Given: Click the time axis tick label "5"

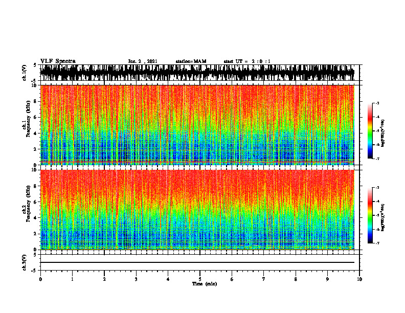Looking at the screenshot, I should pyautogui.click(x=200, y=279).
